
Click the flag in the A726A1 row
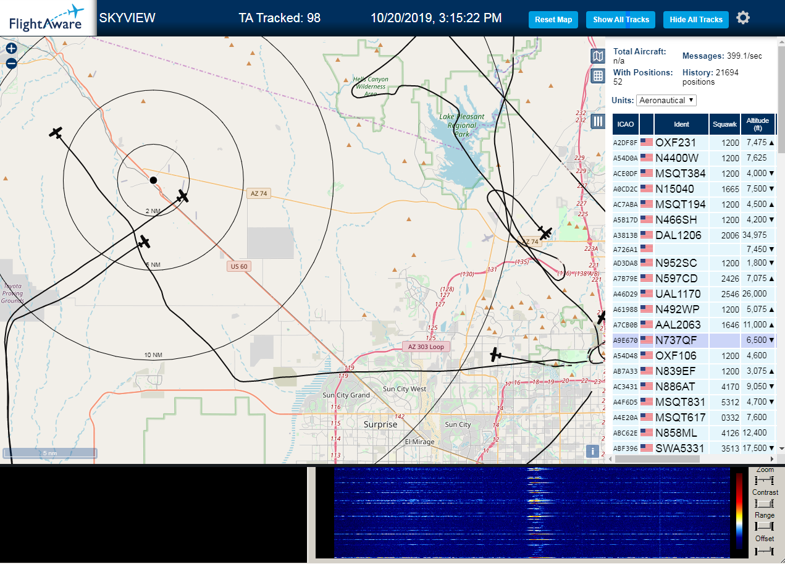point(647,248)
